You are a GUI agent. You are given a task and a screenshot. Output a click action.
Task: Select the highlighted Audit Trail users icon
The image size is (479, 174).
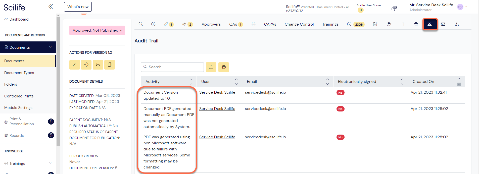coord(430,24)
